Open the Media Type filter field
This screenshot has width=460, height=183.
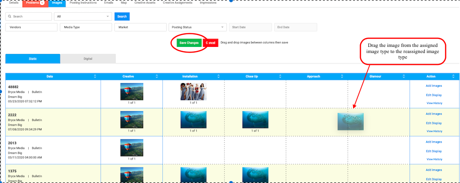[x=86, y=27]
